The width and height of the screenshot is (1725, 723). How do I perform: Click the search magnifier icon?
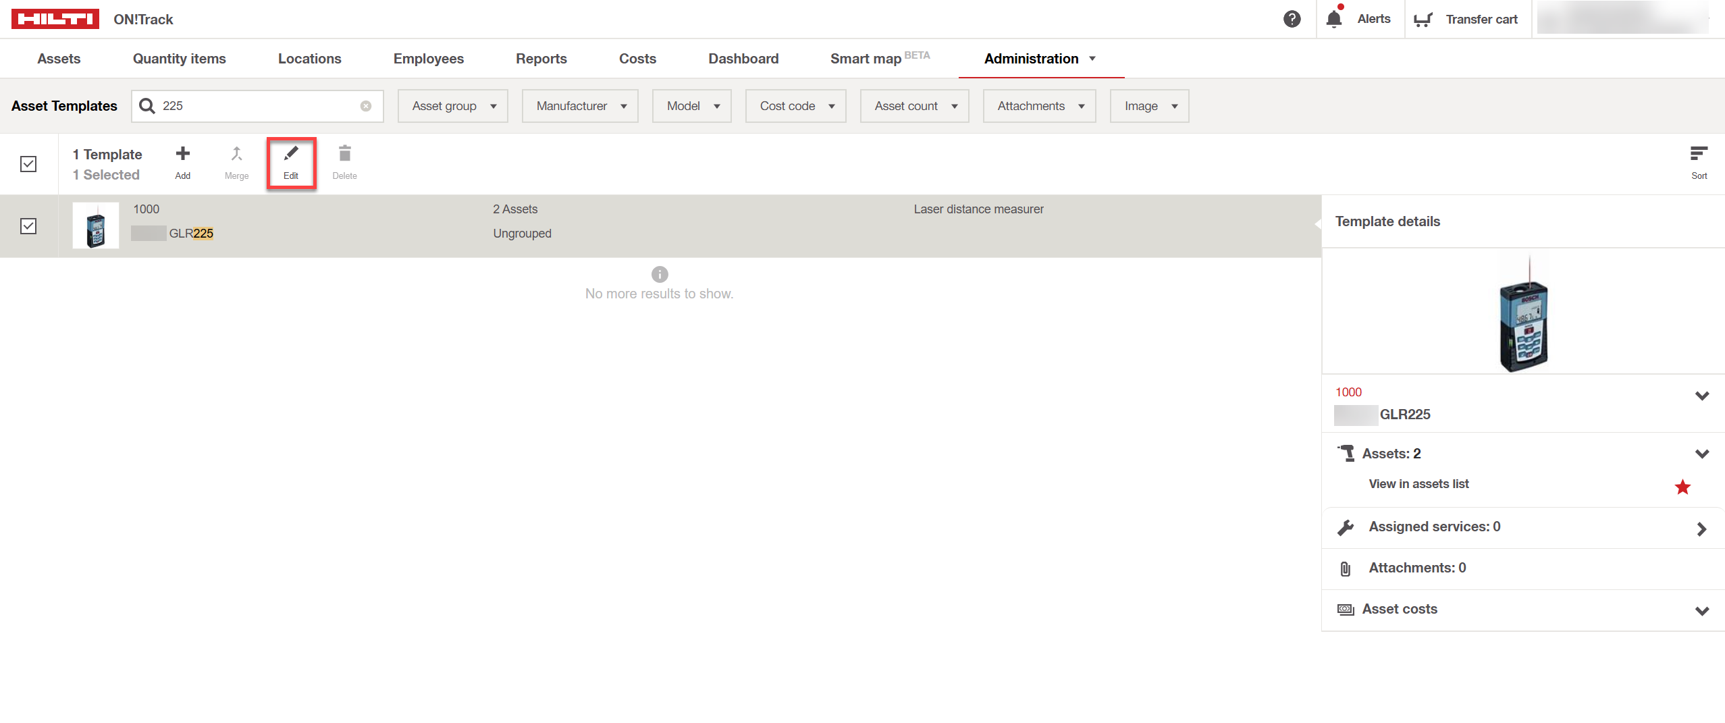point(147,106)
